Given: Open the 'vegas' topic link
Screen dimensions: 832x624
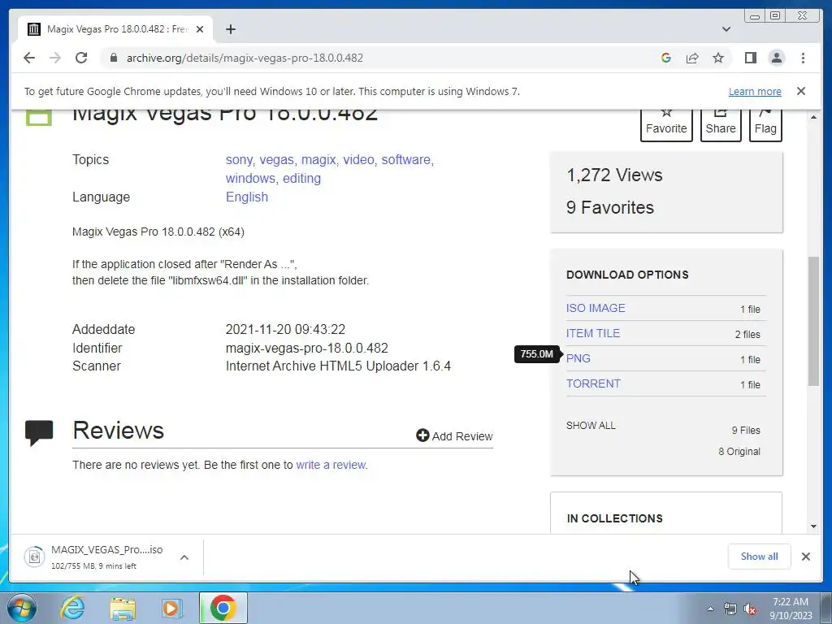Looking at the screenshot, I should coord(276,160).
